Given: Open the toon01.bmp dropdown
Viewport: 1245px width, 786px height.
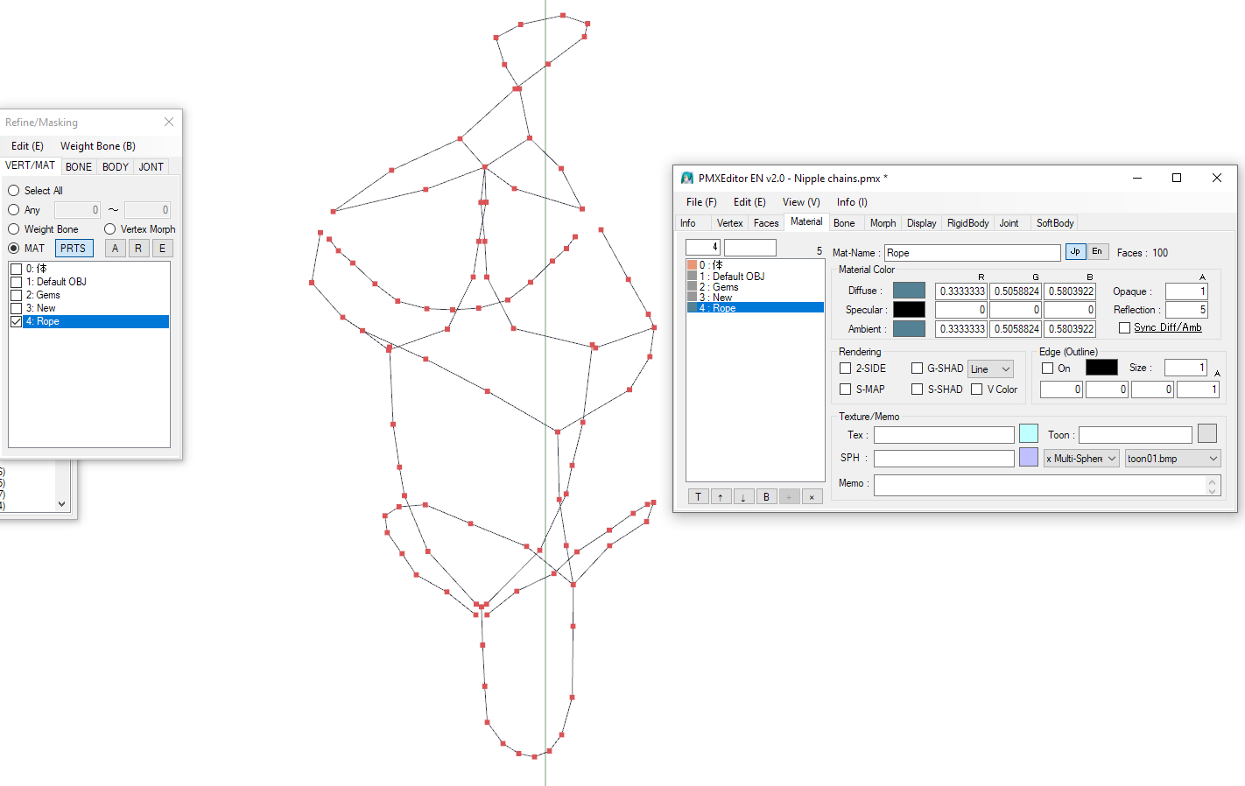Looking at the screenshot, I should coord(1172,459).
